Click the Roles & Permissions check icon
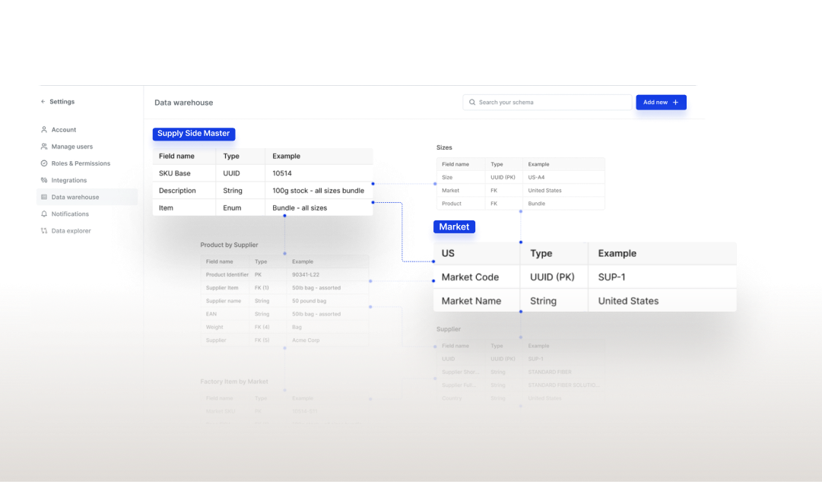This screenshot has width=822, height=494. [44, 163]
